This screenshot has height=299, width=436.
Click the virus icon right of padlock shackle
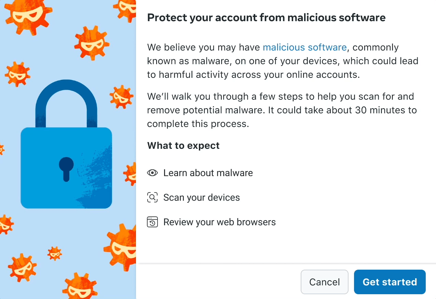121,97
